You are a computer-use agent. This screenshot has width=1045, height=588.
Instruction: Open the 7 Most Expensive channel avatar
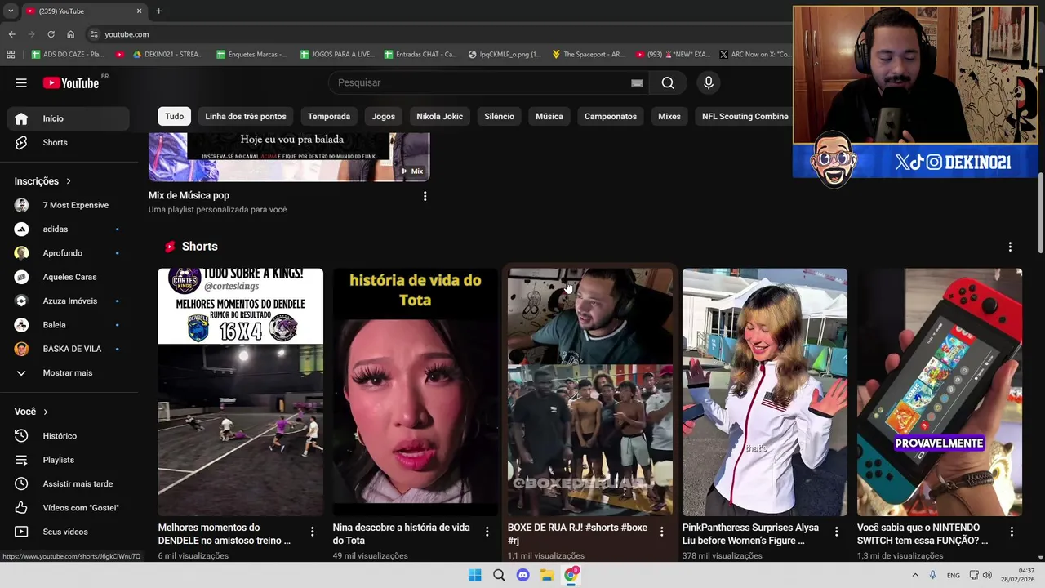[x=21, y=205]
